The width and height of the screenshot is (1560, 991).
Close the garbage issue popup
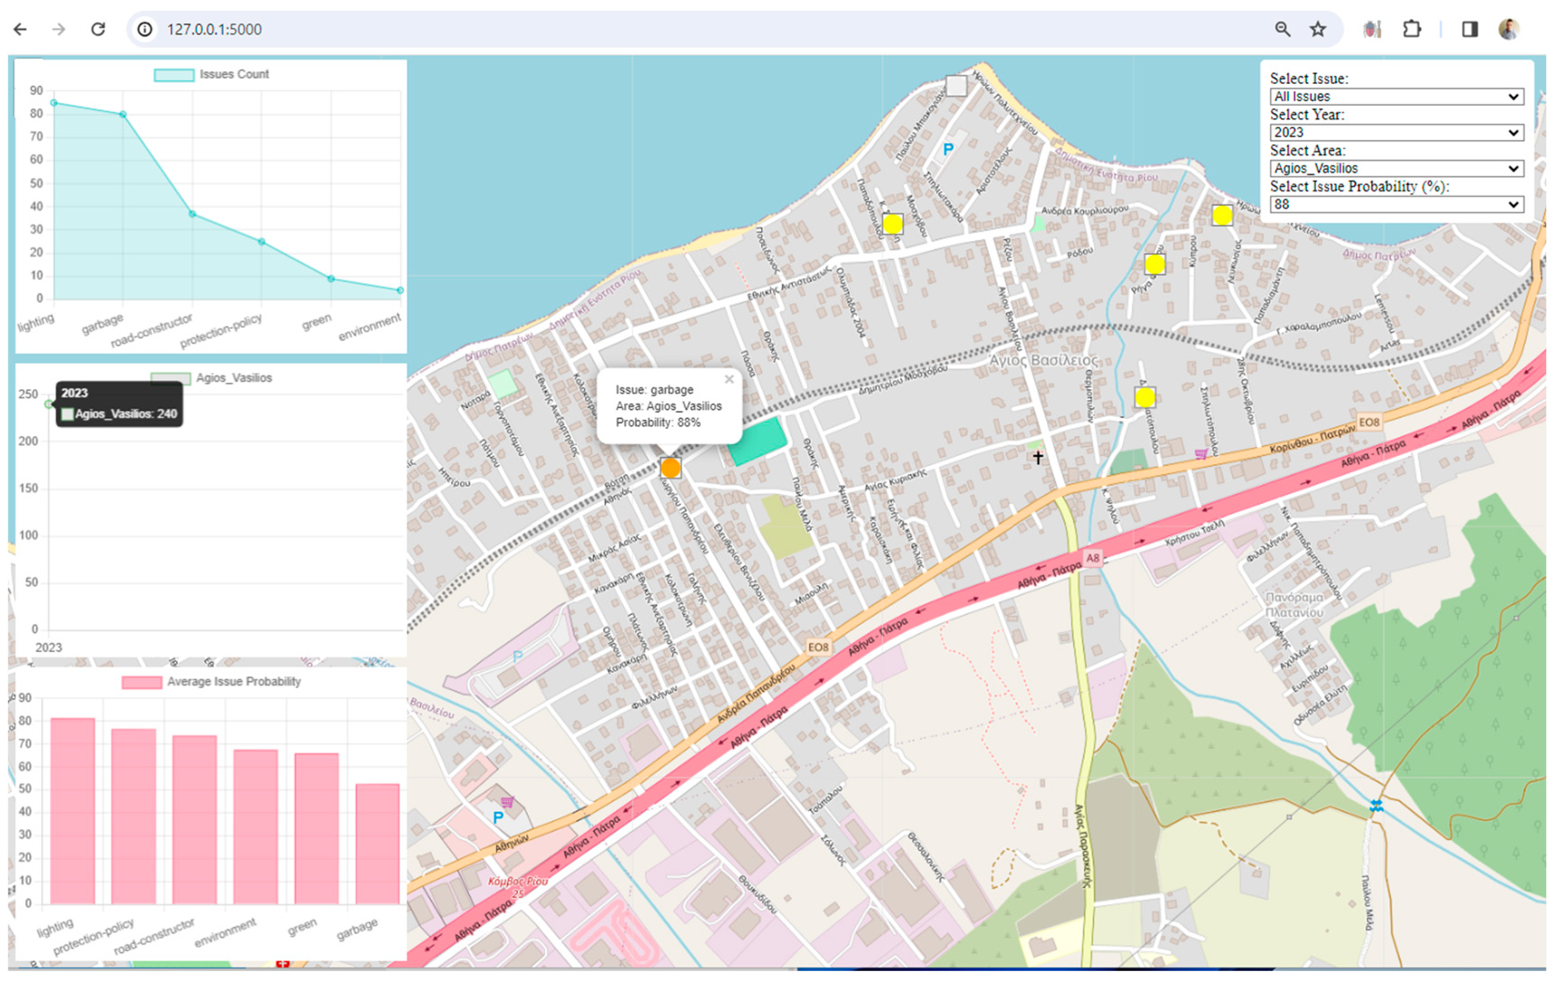tap(729, 379)
